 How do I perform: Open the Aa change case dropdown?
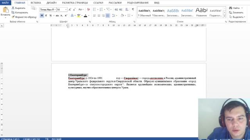tap(81, 10)
